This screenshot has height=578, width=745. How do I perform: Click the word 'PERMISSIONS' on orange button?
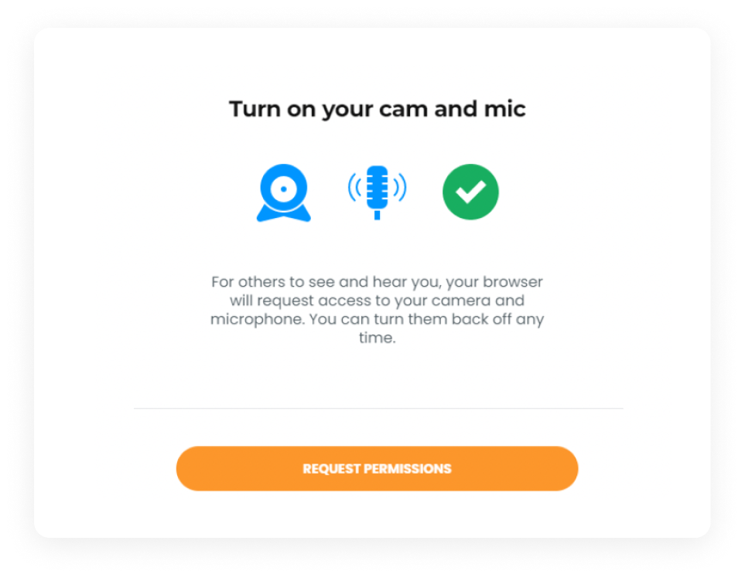407,469
